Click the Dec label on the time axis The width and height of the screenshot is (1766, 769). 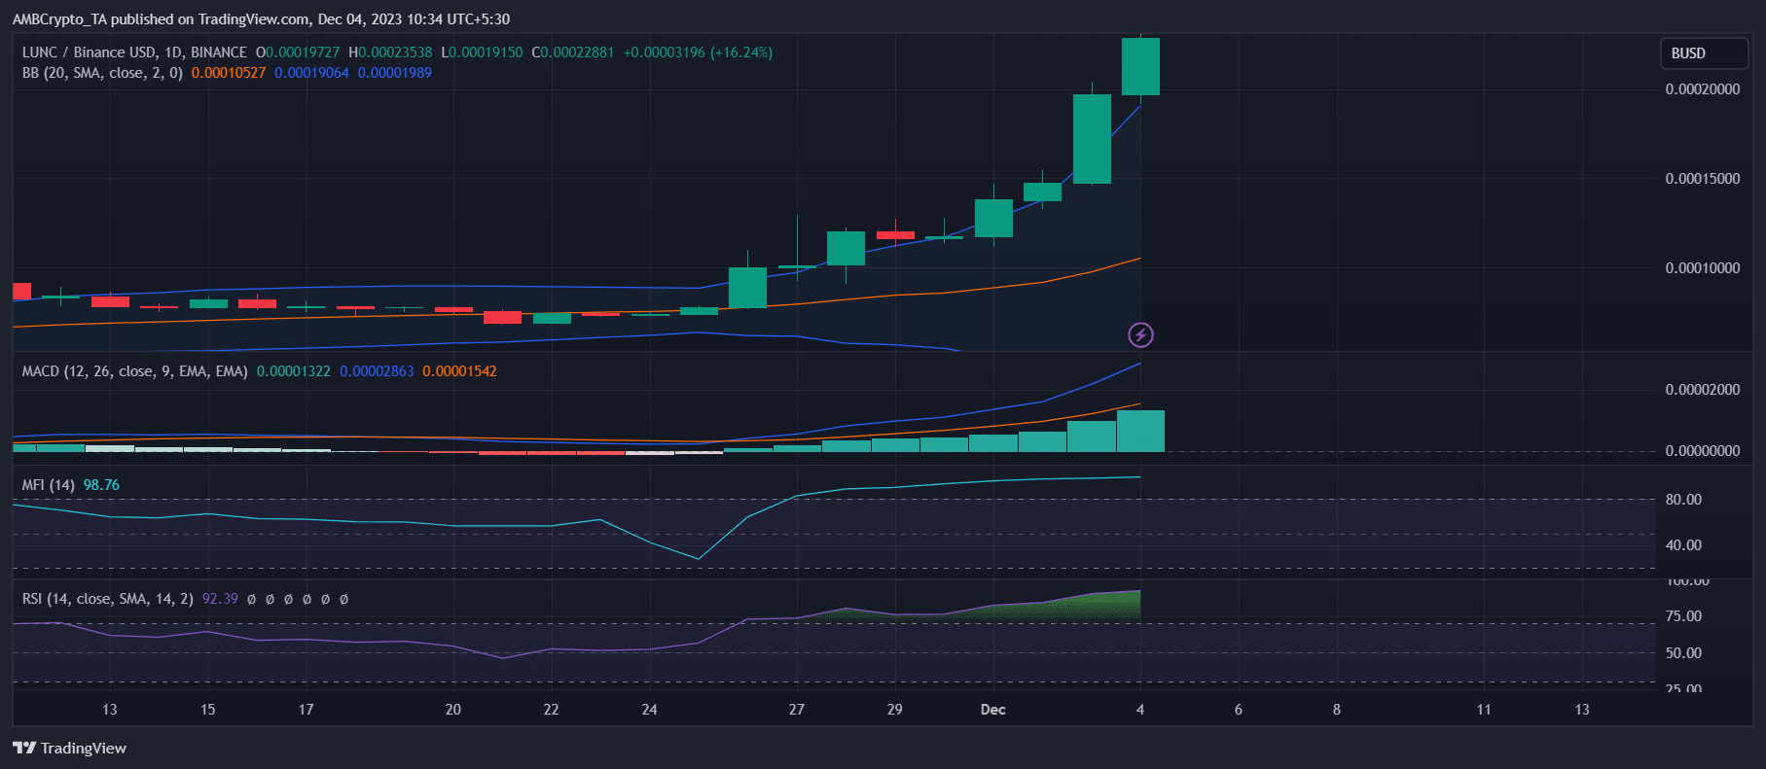point(993,710)
